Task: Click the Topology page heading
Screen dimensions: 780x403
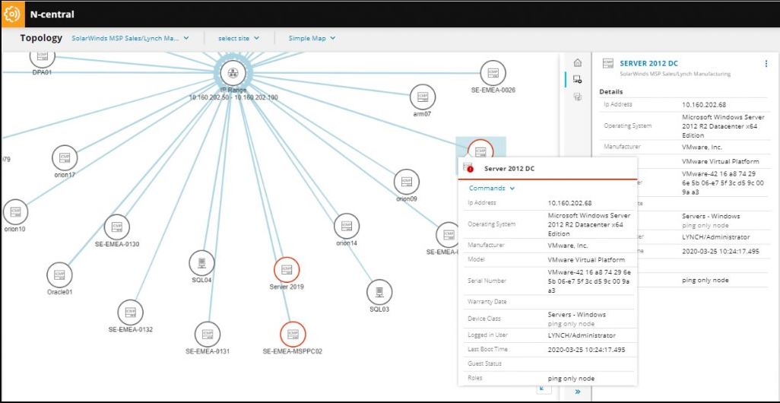Action: pyautogui.click(x=41, y=38)
